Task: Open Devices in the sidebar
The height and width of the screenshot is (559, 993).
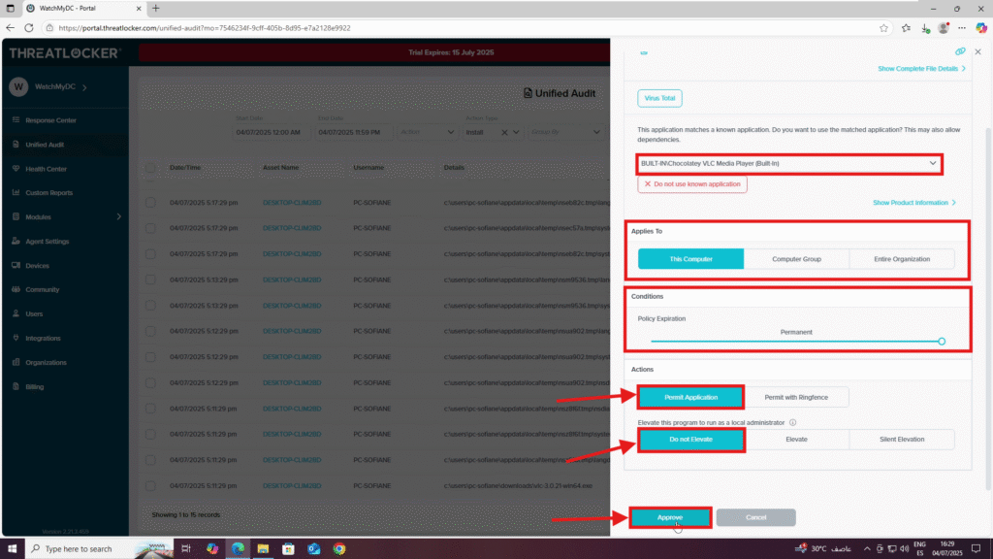Action: click(x=37, y=266)
